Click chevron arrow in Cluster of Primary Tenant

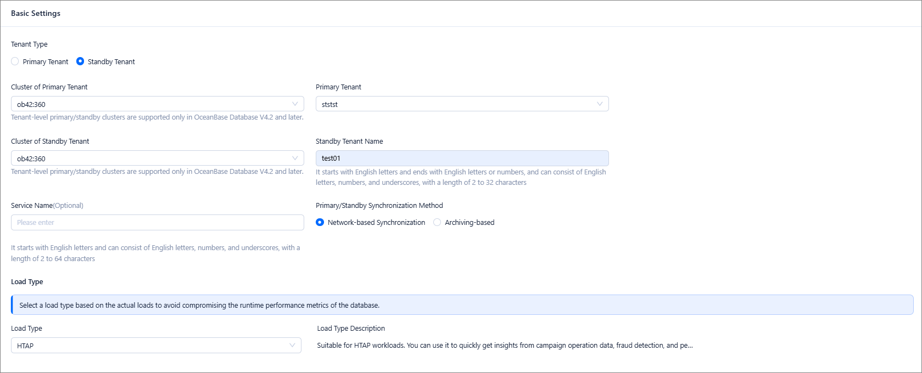point(295,104)
